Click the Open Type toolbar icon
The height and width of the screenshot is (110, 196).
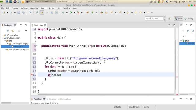(x=102, y=13)
